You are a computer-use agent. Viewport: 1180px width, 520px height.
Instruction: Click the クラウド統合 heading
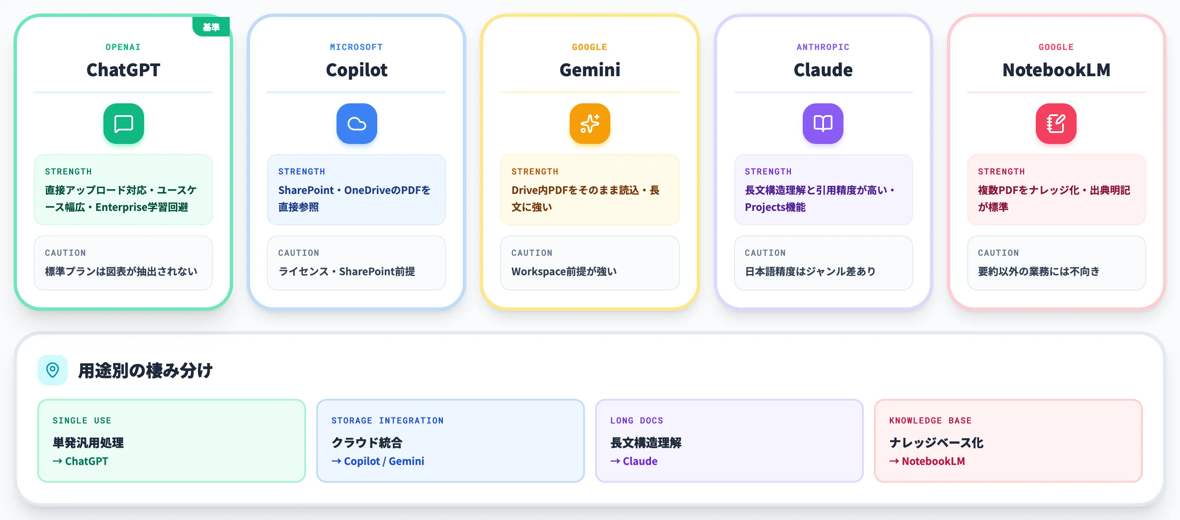click(x=367, y=443)
